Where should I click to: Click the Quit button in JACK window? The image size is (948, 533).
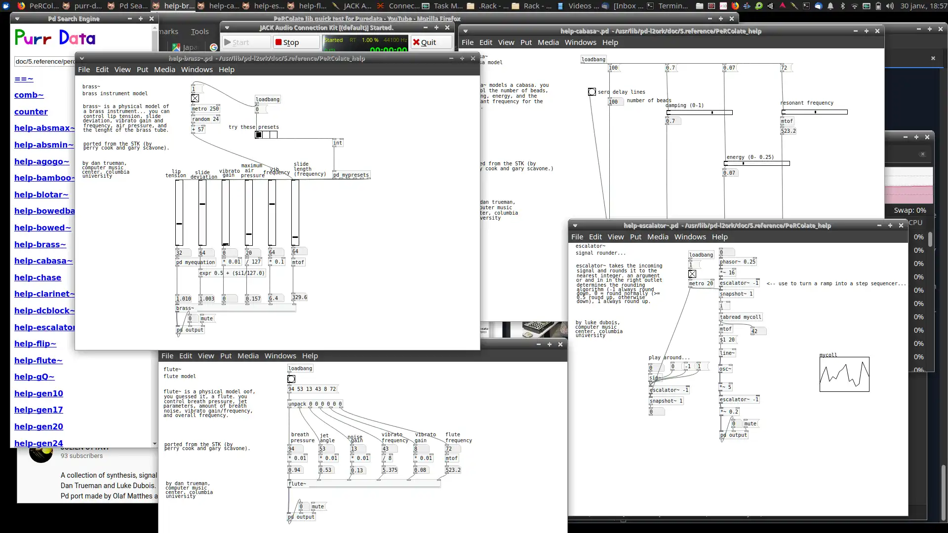432,42
